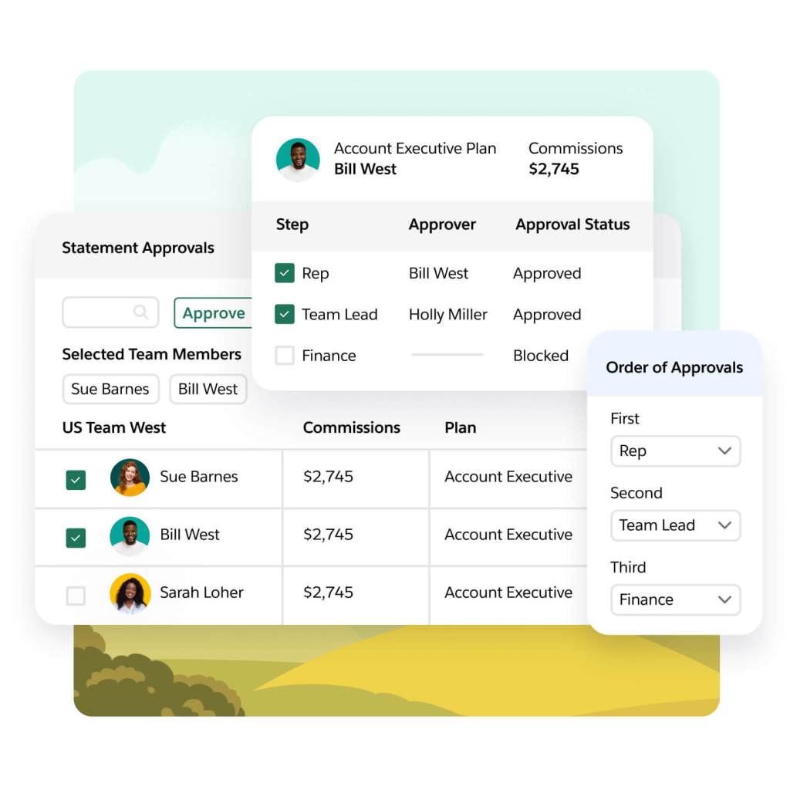The width and height of the screenshot is (790, 790).
Task: Open Sue Barnes's profile photo
Action: coord(130,477)
